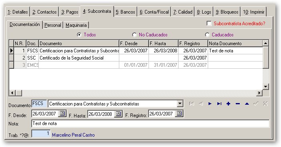Open 7: Calidad tab
The width and height of the screenshot is (281, 147).
point(183,12)
